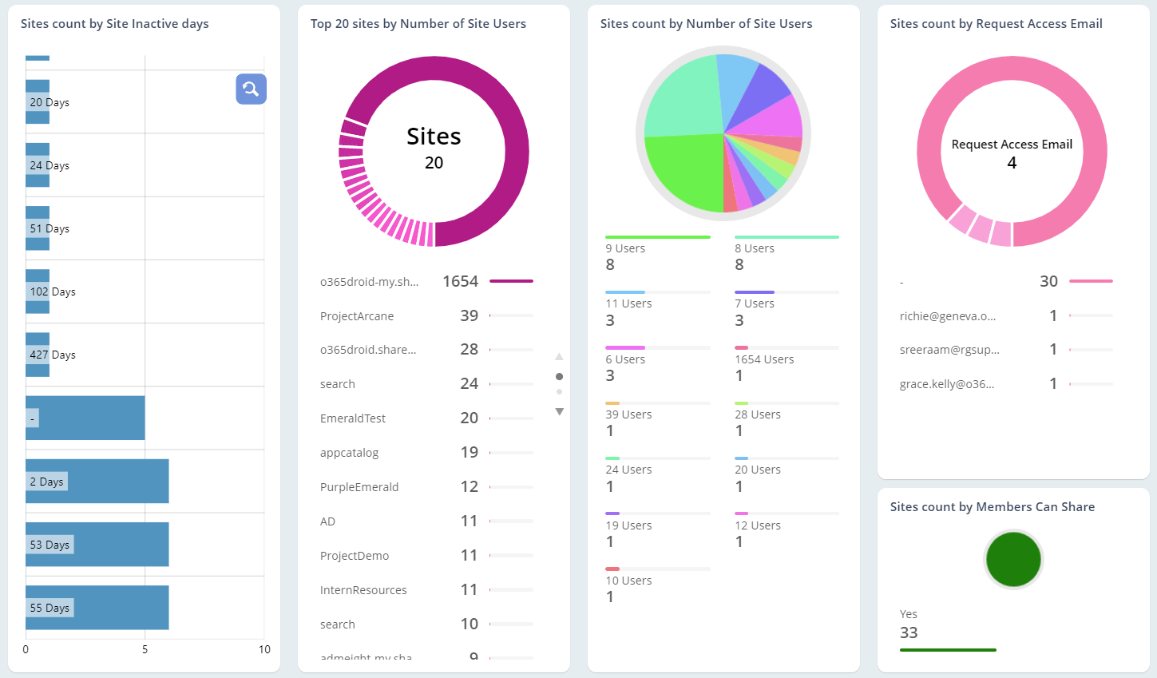Click the reset zoom icon on Site Inactive days chart

(x=251, y=89)
